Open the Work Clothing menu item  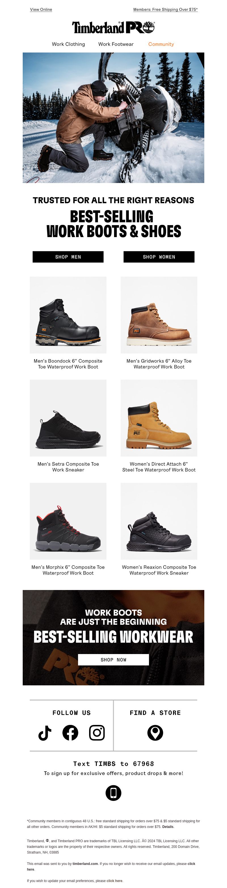tap(68, 44)
